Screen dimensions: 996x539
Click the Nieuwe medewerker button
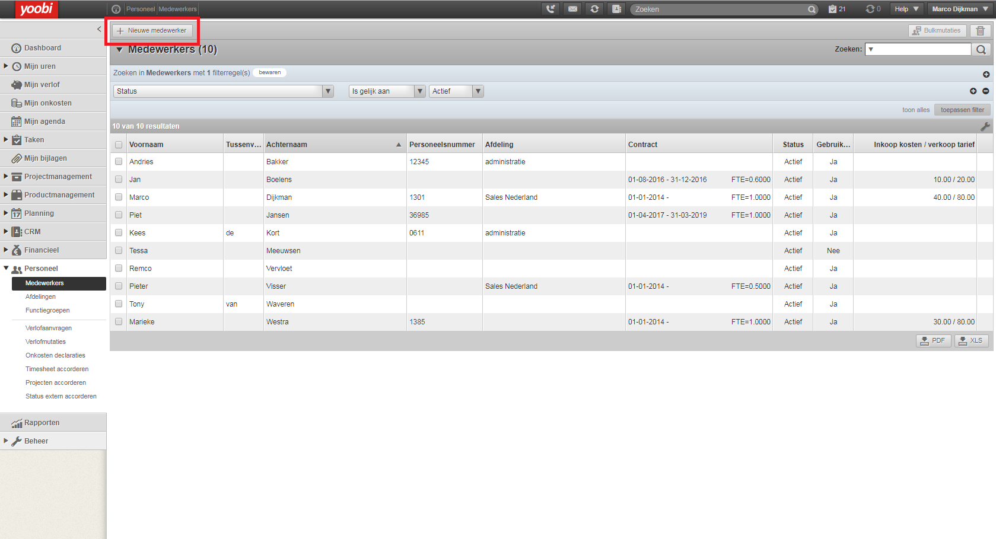click(152, 31)
